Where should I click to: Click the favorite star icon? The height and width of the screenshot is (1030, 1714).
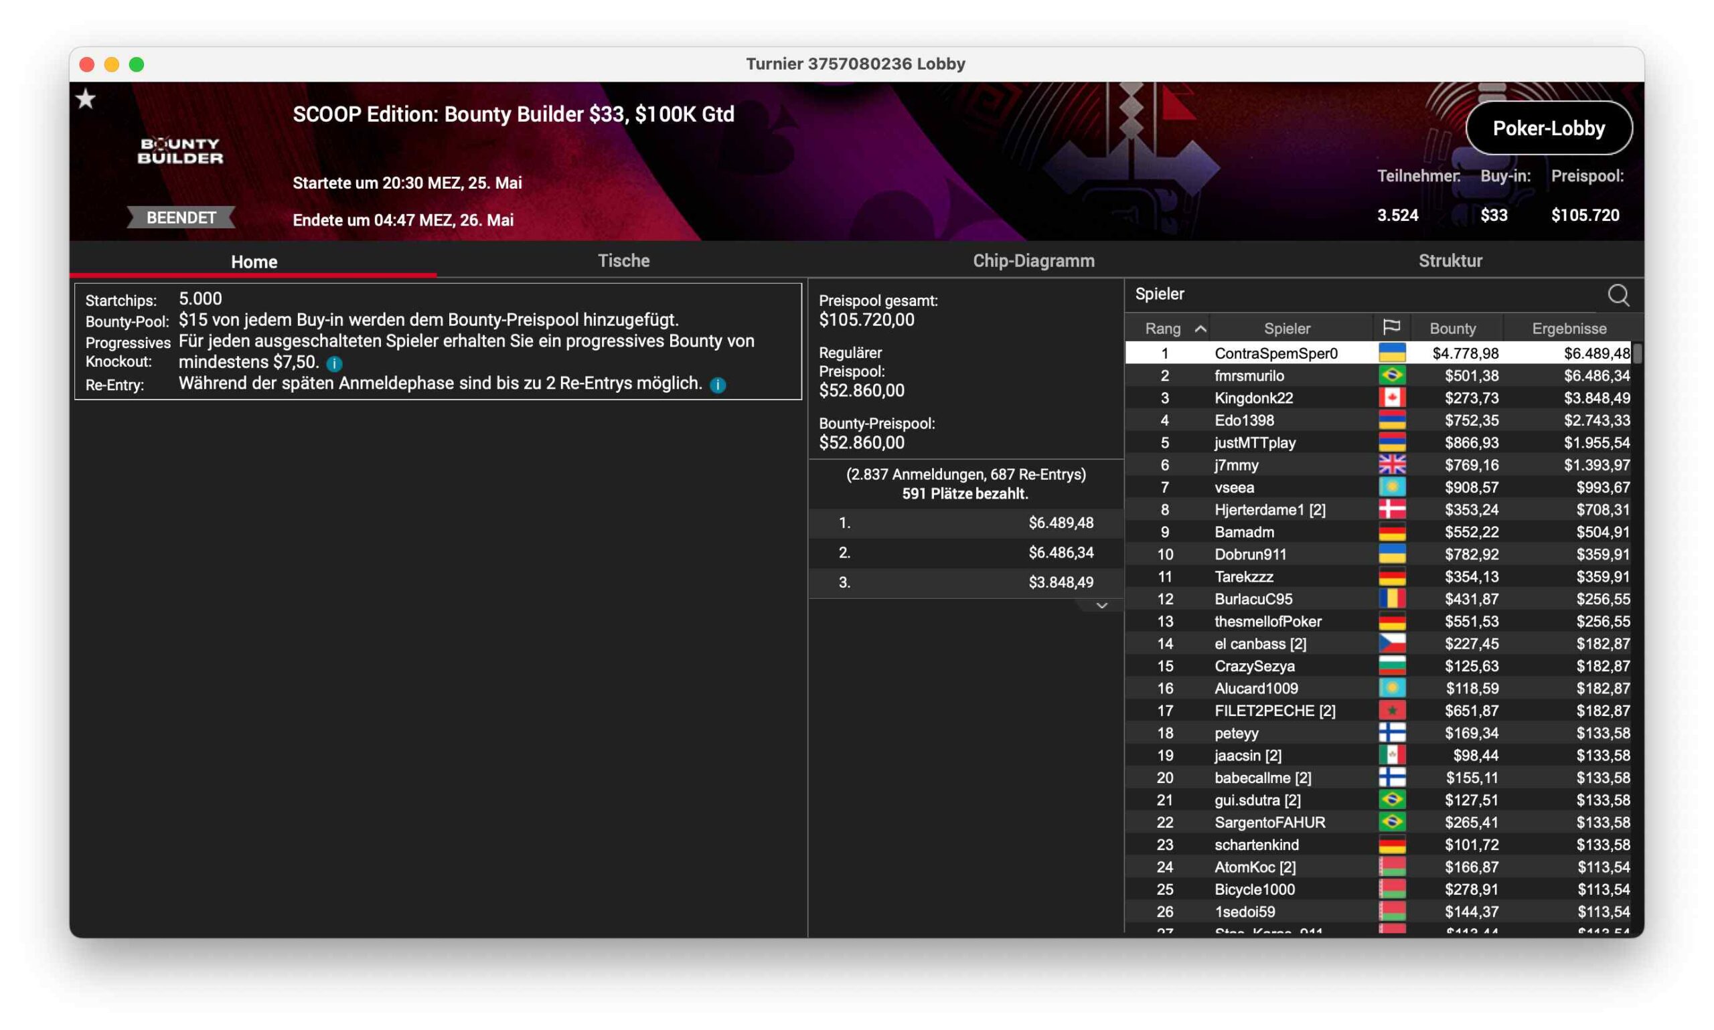(x=86, y=99)
